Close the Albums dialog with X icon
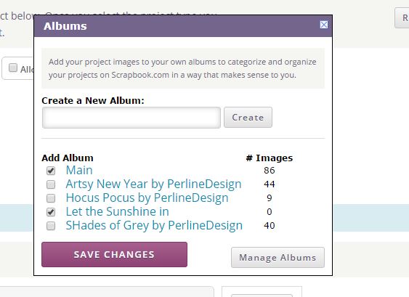The height and width of the screenshot is (297, 409). pyautogui.click(x=324, y=25)
